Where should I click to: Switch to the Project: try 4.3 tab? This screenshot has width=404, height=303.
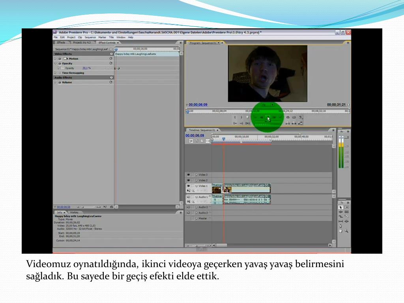tap(82, 43)
